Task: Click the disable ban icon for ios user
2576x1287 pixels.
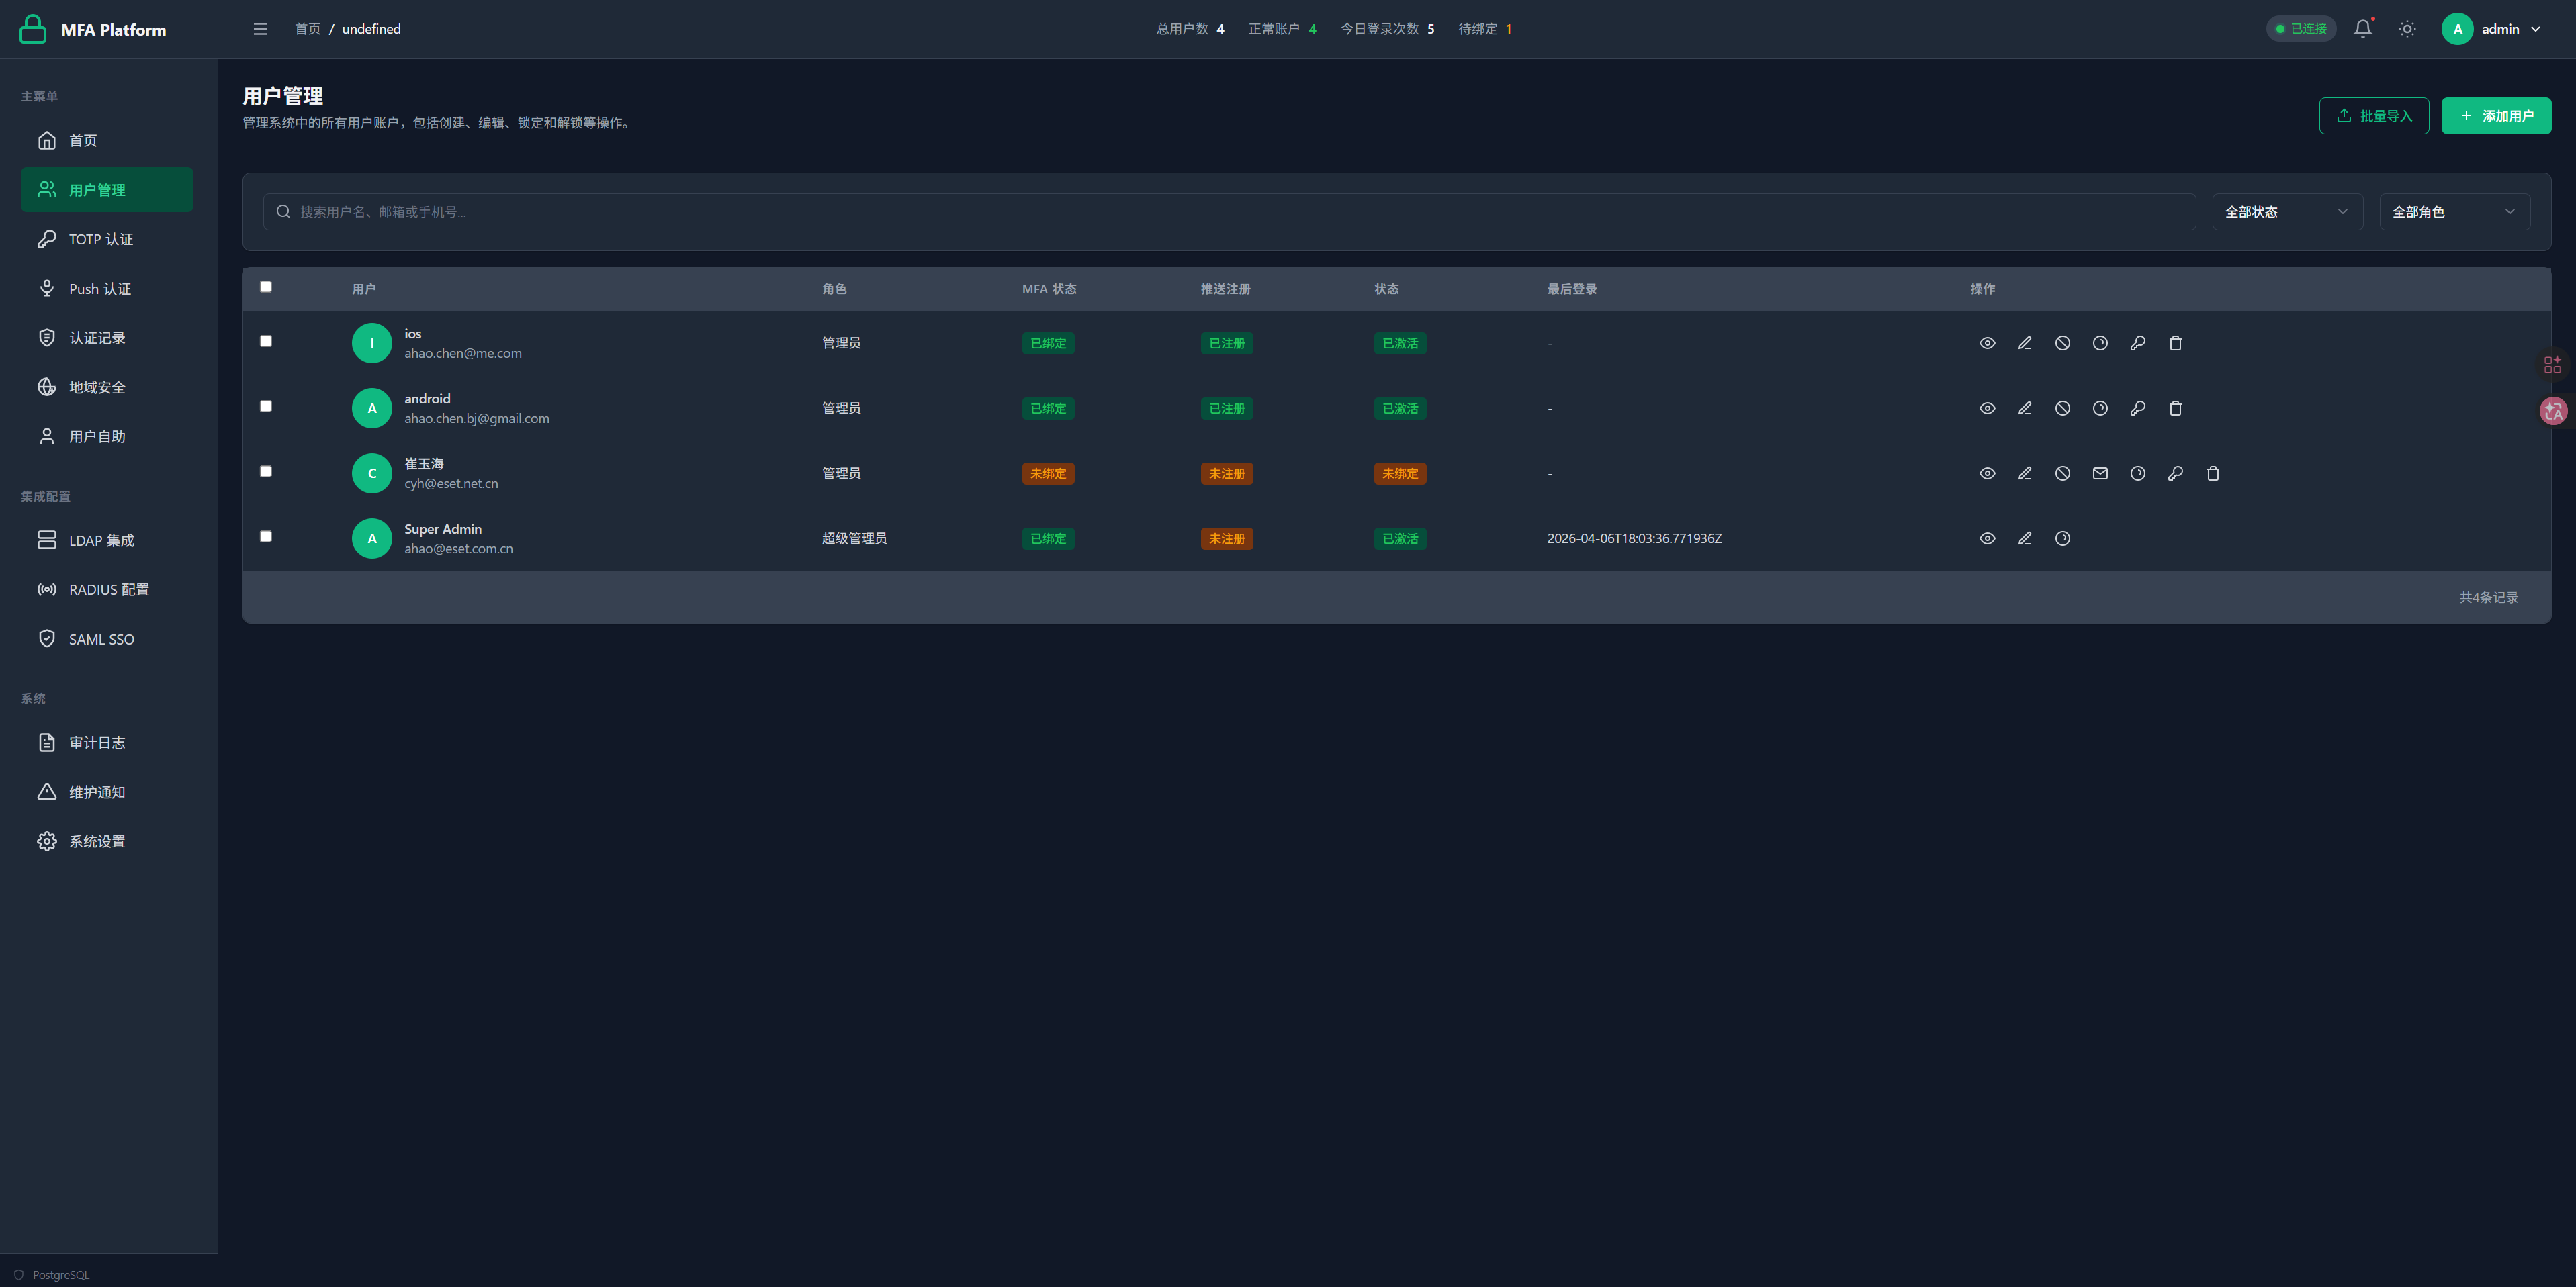Action: [x=2062, y=344]
